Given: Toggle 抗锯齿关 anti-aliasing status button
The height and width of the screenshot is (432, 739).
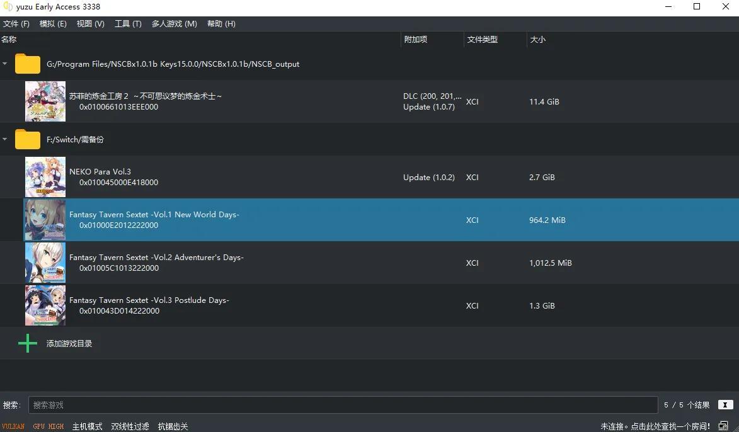Looking at the screenshot, I should click(173, 426).
